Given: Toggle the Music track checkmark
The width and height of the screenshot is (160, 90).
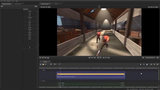Looking at the screenshot, I should pos(61,85).
